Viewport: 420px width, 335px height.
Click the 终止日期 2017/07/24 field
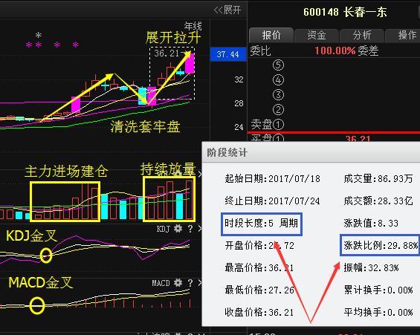(x=272, y=201)
